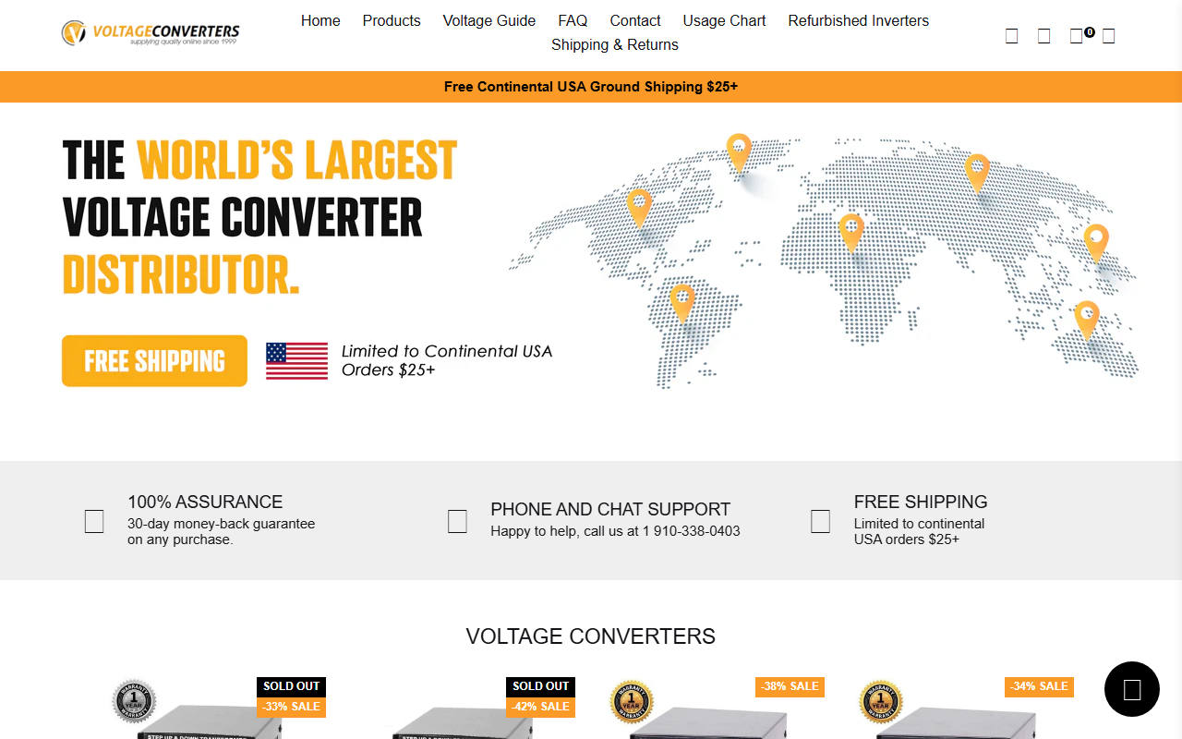Screen dimensions: 1182x739
Task: Click the Phone and Chat Support icon
Action: coord(457,521)
